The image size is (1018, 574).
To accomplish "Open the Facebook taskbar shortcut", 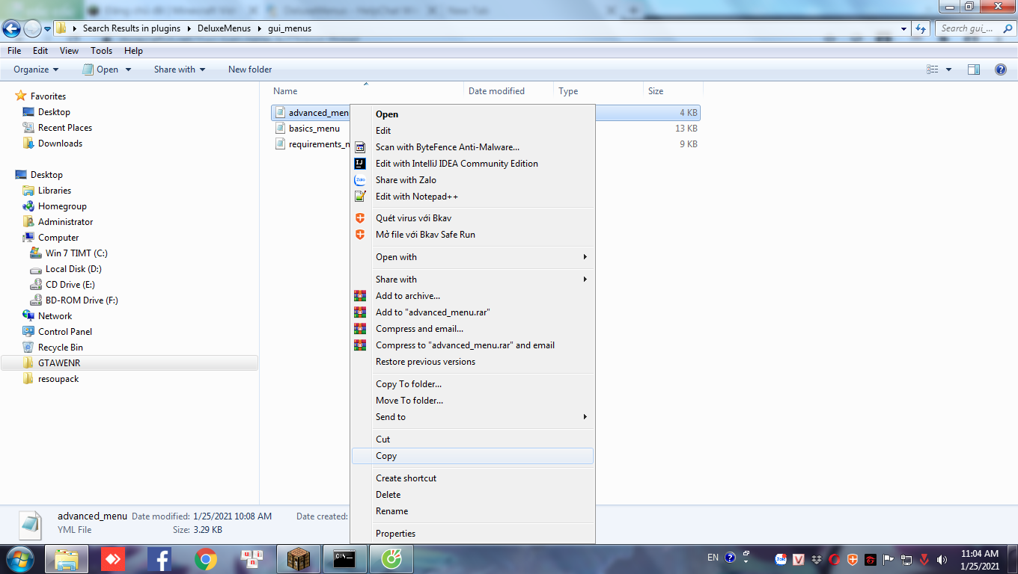I will [159, 558].
